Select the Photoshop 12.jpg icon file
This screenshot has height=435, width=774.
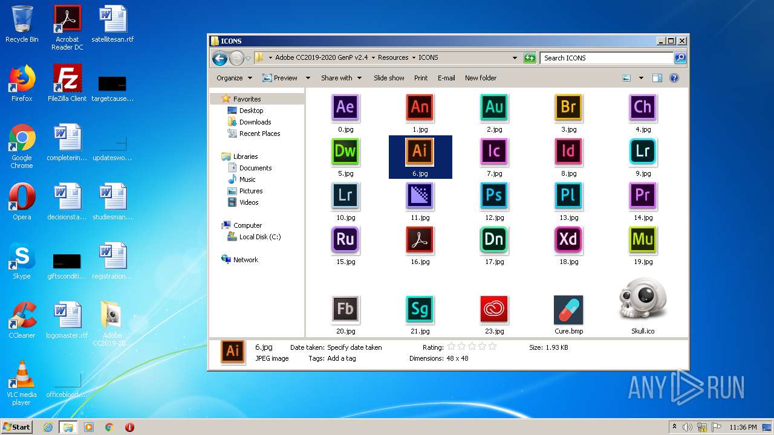494,195
